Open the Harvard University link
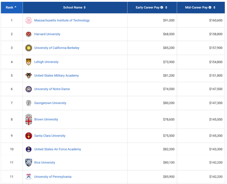The image size is (227, 184). tap(47, 34)
